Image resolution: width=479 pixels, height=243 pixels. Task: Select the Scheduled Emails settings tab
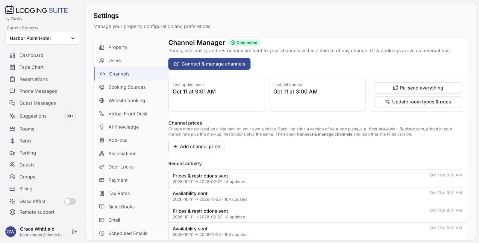[131, 233]
